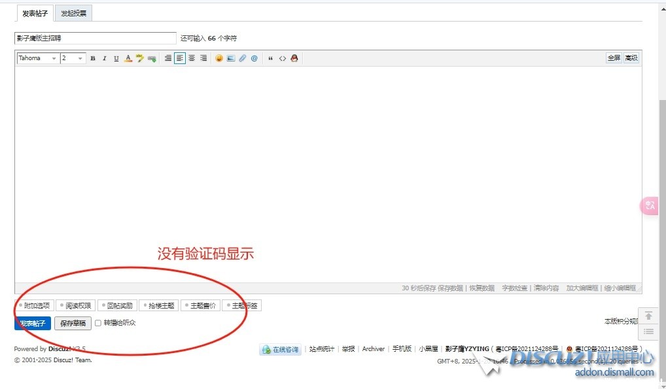Click the 保存草稿 button
The image size is (666, 389).
coord(73,324)
